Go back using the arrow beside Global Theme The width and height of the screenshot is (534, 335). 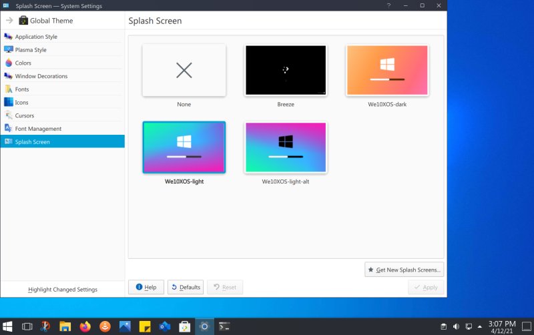(x=9, y=21)
